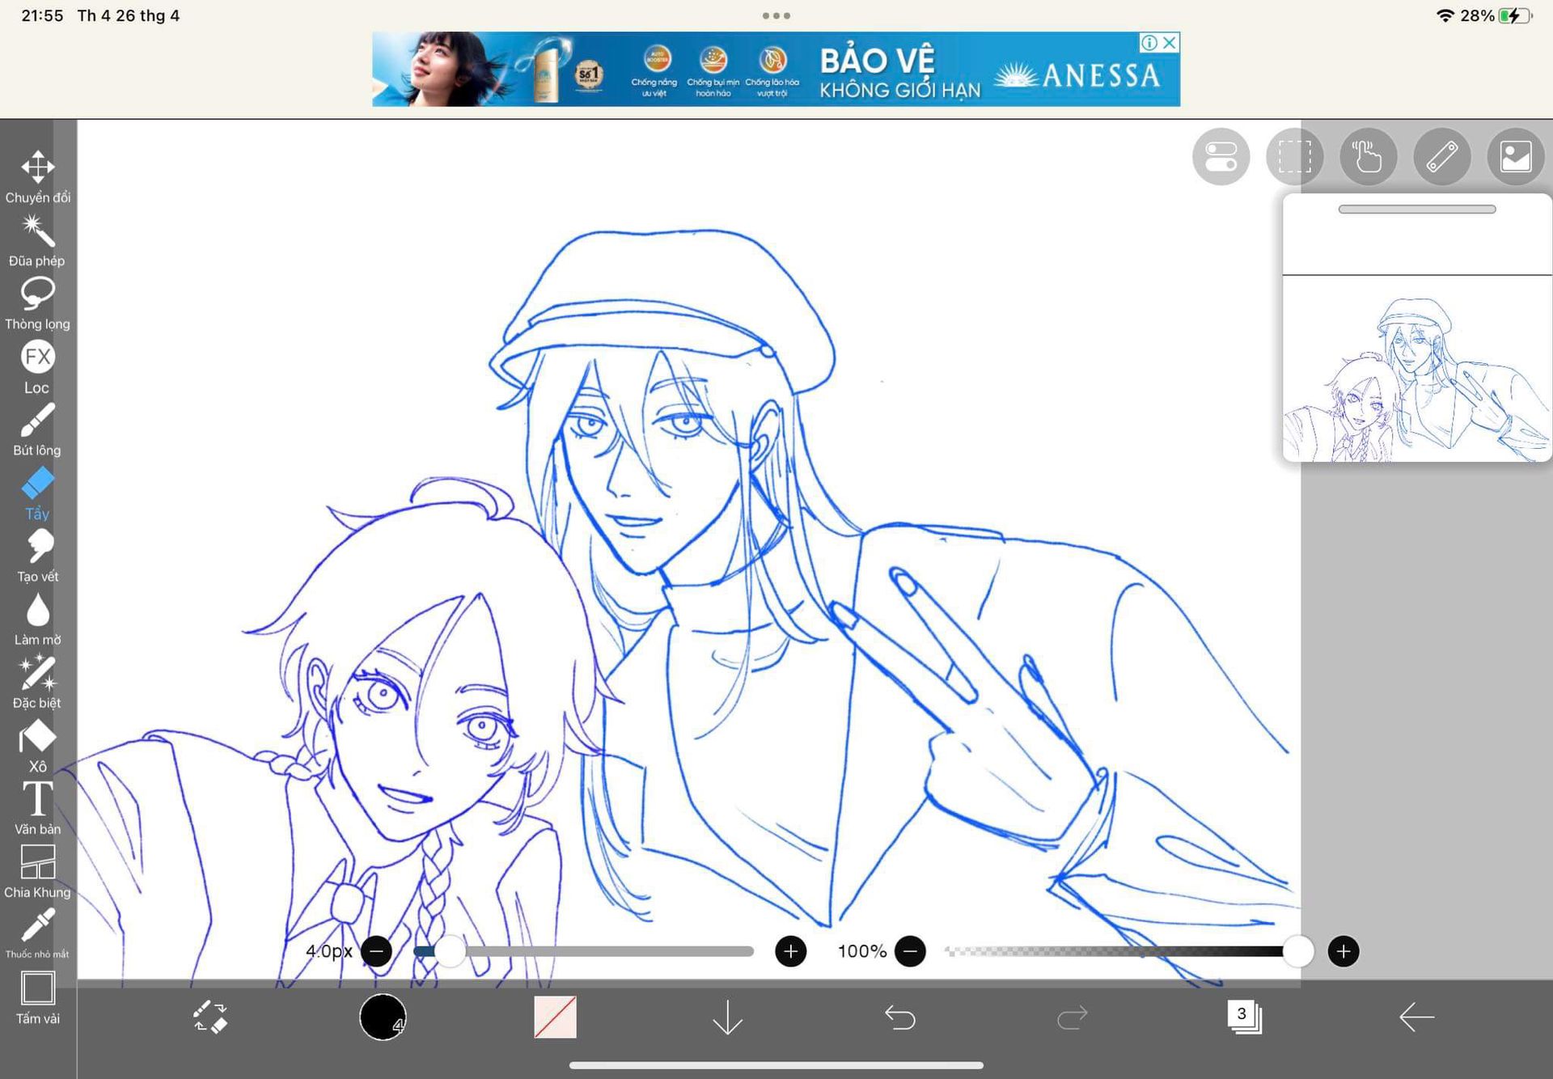Viewport: 1553px width, 1079px height.
Task: Toggle the selection area dashed square button
Action: pyautogui.click(x=1294, y=157)
